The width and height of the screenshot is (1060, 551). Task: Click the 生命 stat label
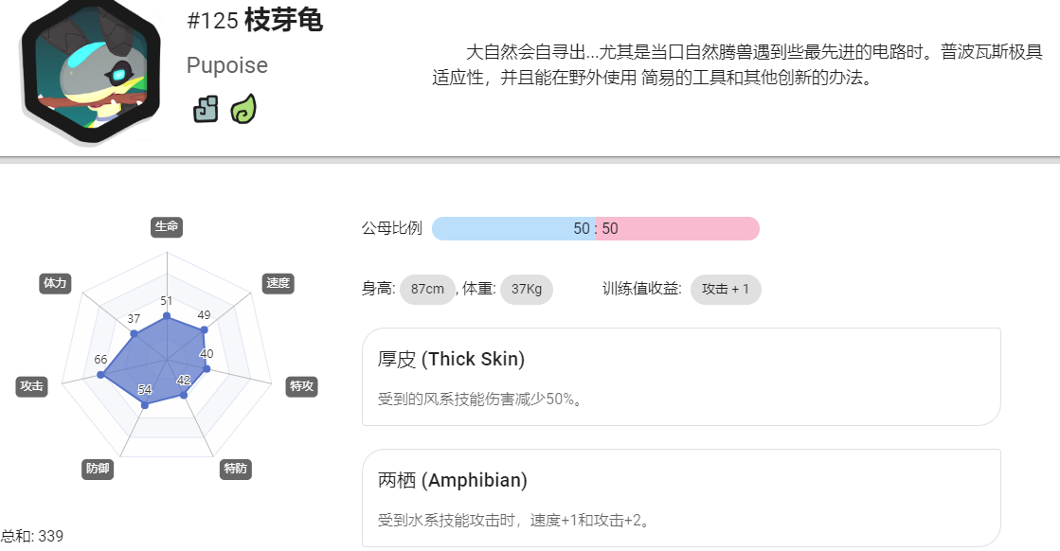167,227
